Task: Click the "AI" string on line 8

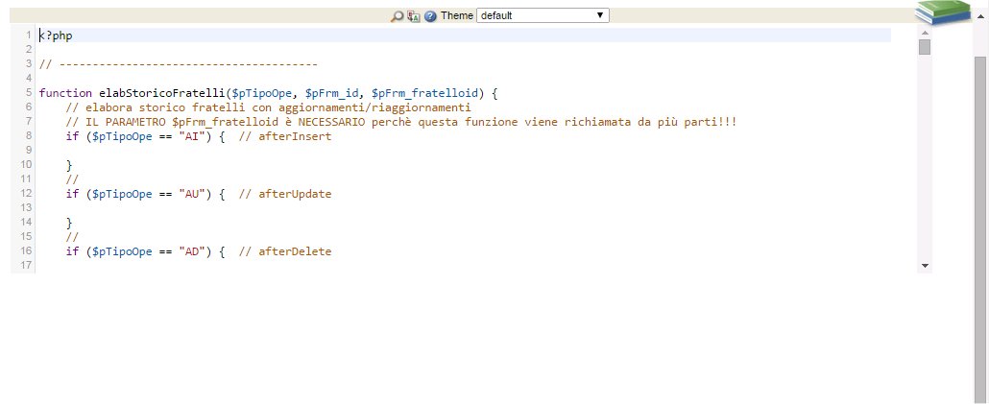Action: pyautogui.click(x=192, y=136)
